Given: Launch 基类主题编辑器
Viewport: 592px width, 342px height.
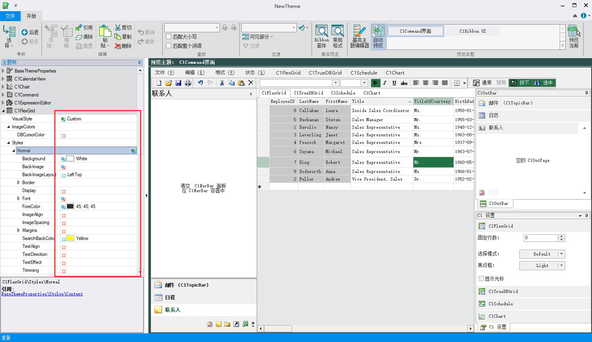Looking at the screenshot, I should click(x=359, y=36).
